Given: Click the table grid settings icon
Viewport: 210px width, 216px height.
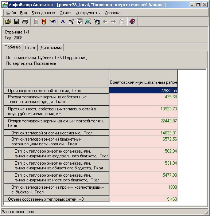Looking at the screenshot, I should [71, 21].
